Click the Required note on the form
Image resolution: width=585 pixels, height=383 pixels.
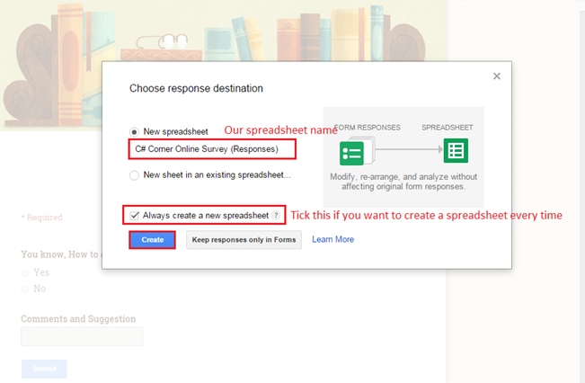[x=41, y=218]
